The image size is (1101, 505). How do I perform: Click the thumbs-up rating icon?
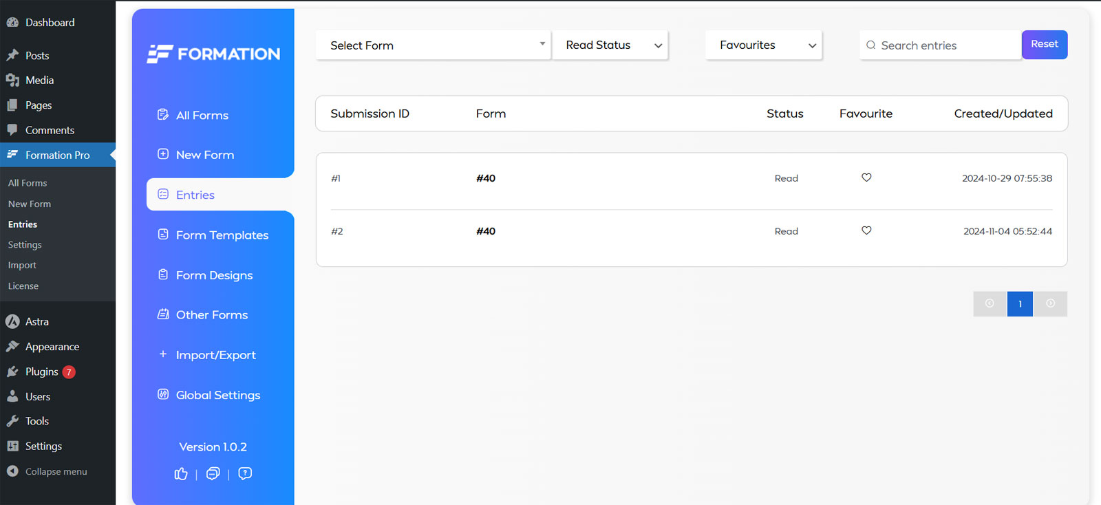click(x=181, y=473)
